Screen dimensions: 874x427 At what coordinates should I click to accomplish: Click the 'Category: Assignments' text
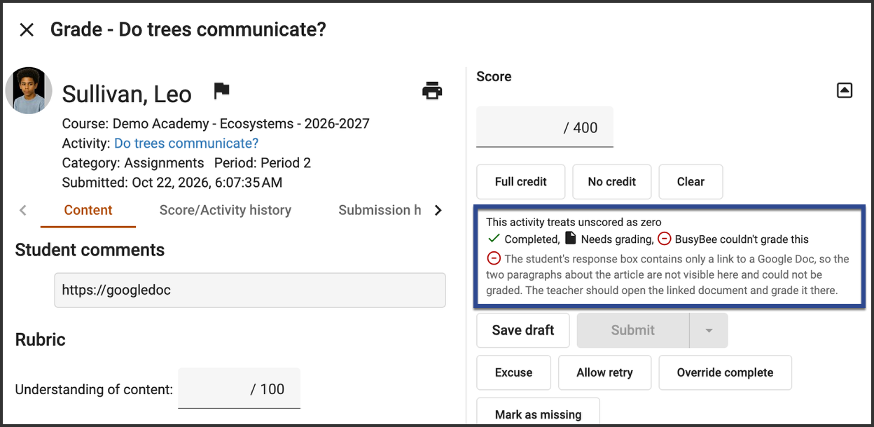click(133, 163)
